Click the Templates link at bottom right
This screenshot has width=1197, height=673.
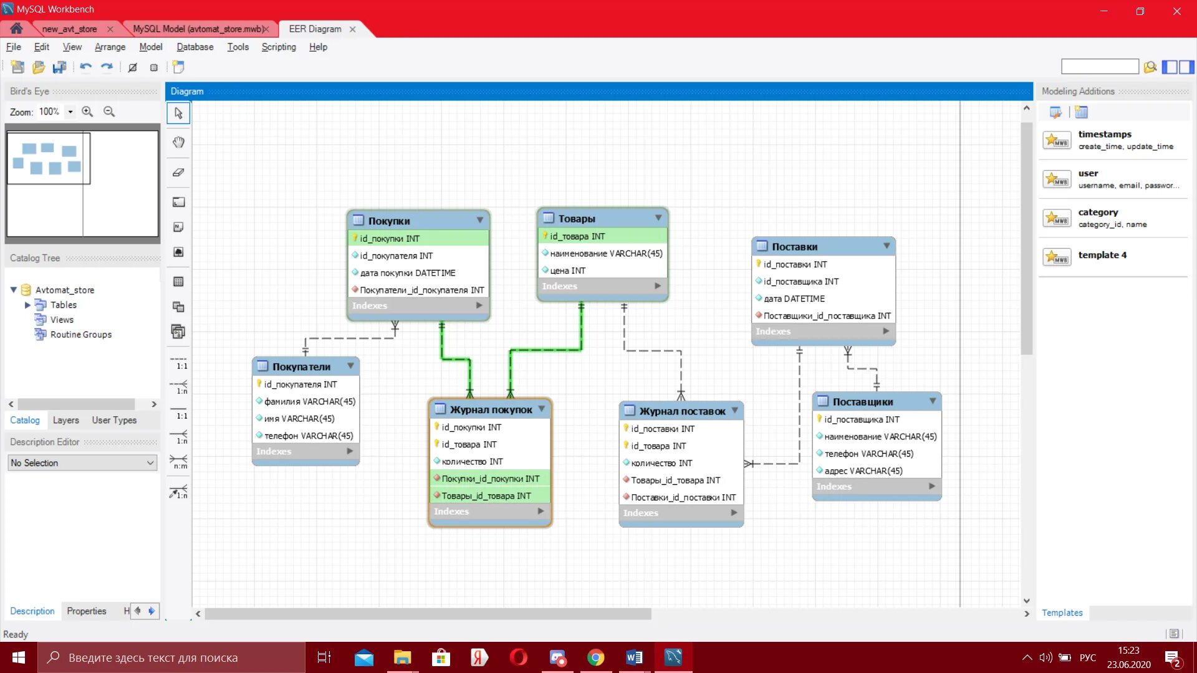click(x=1062, y=613)
